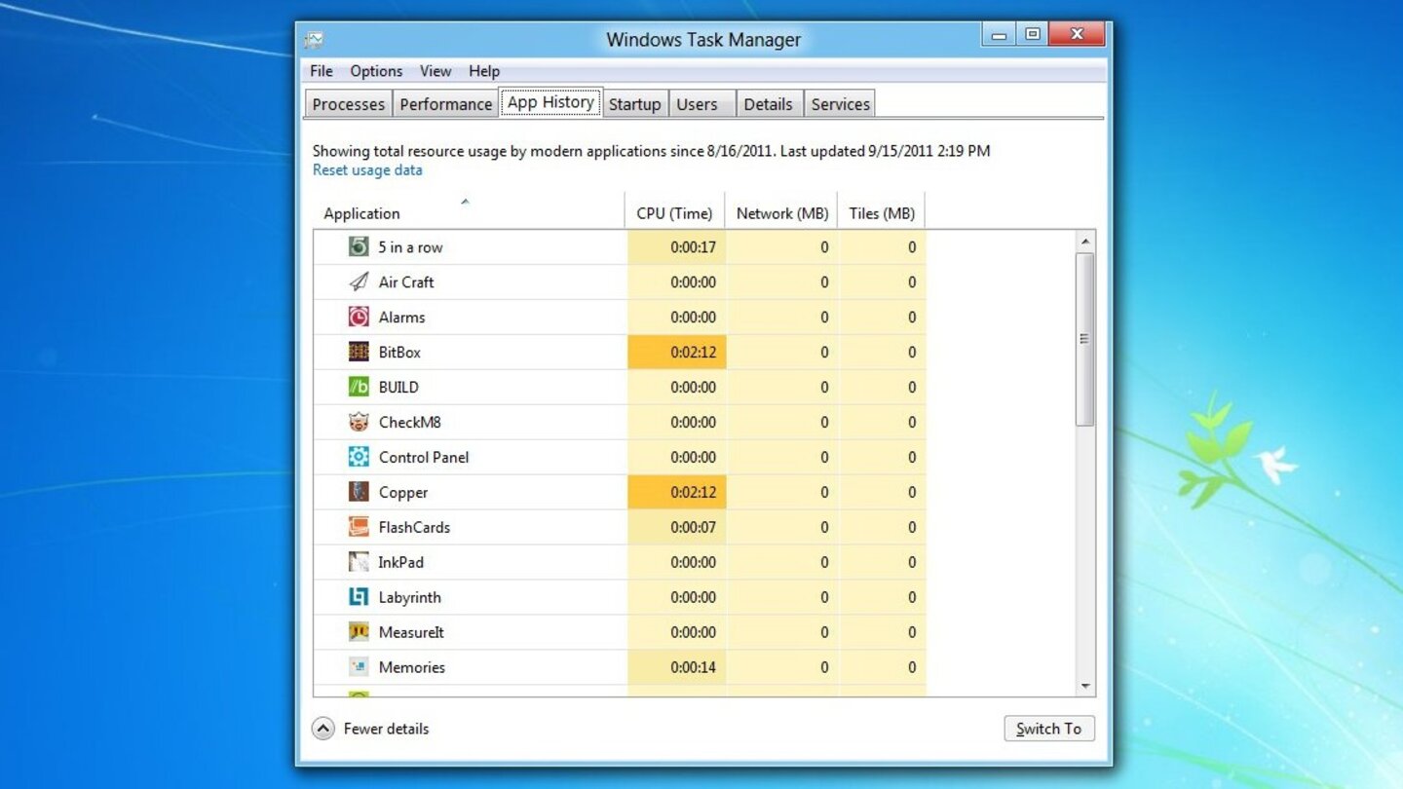The height and width of the screenshot is (789, 1403).
Task: Click the Labyrinth app icon
Action: click(x=359, y=597)
